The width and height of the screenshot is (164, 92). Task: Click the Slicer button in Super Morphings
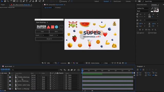pos(56,32)
